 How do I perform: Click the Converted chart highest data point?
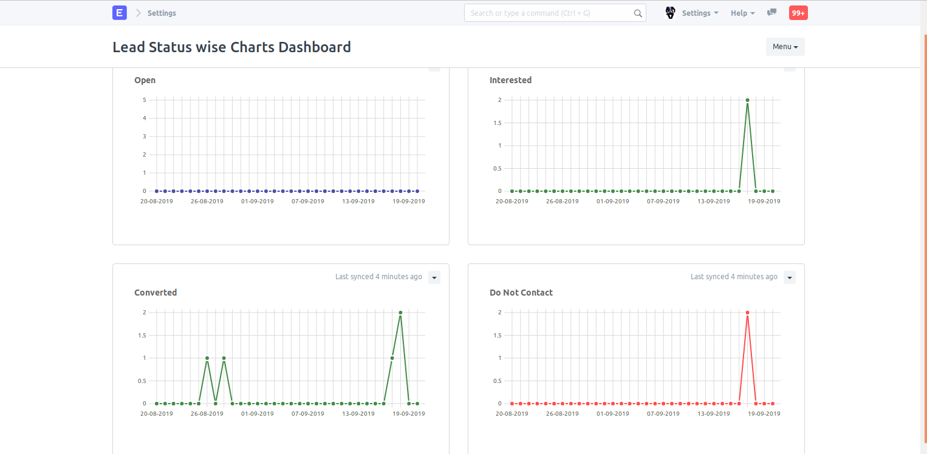400,313
